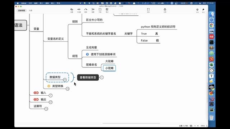The height and width of the screenshot is (129, 230).
Task: Open the Marker icons panel
Action: 197,10
